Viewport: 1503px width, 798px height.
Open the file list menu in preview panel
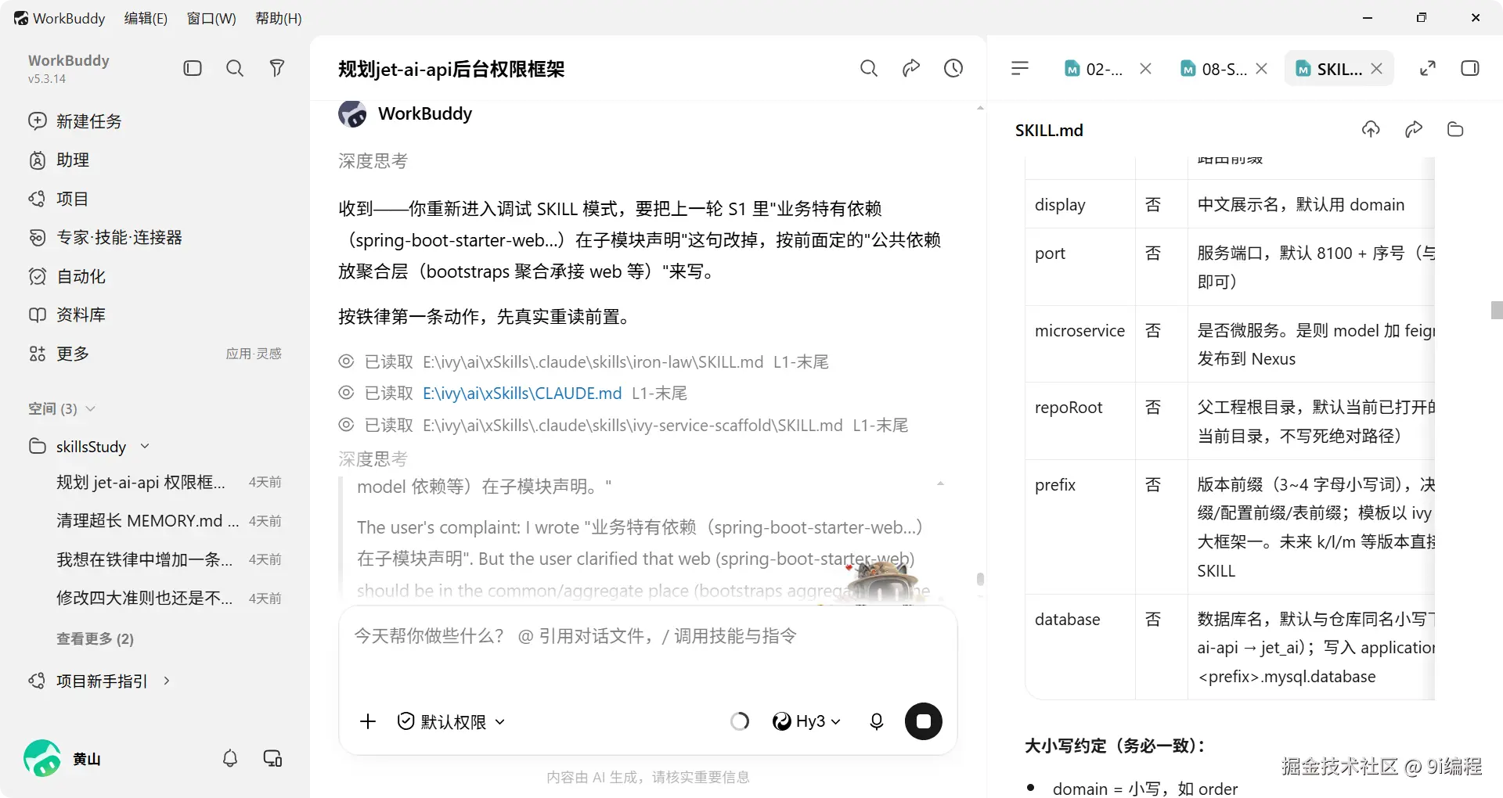click(x=1020, y=69)
